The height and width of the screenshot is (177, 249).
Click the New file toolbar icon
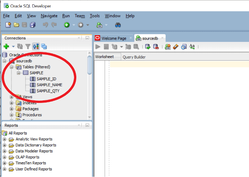pyautogui.click(x=8, y=25)
